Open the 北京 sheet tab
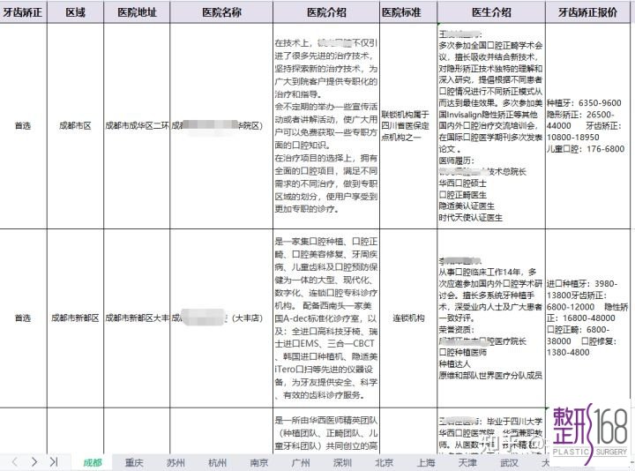Screen dimensions: 635x471 point(385,462)
